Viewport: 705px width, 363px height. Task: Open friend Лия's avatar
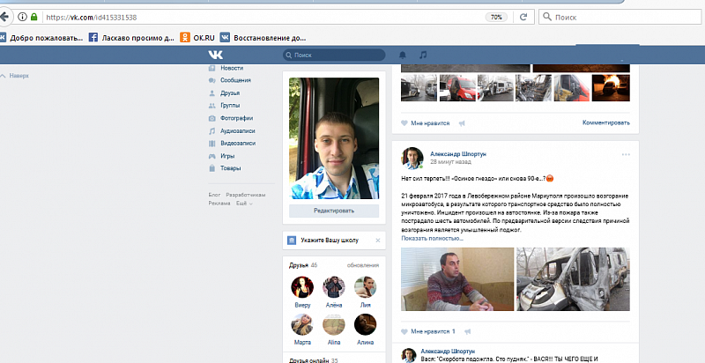click(365, 287)
